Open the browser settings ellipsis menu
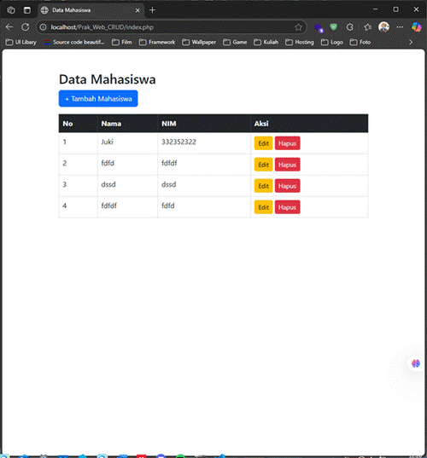427x458 pixels. (400, 27)
